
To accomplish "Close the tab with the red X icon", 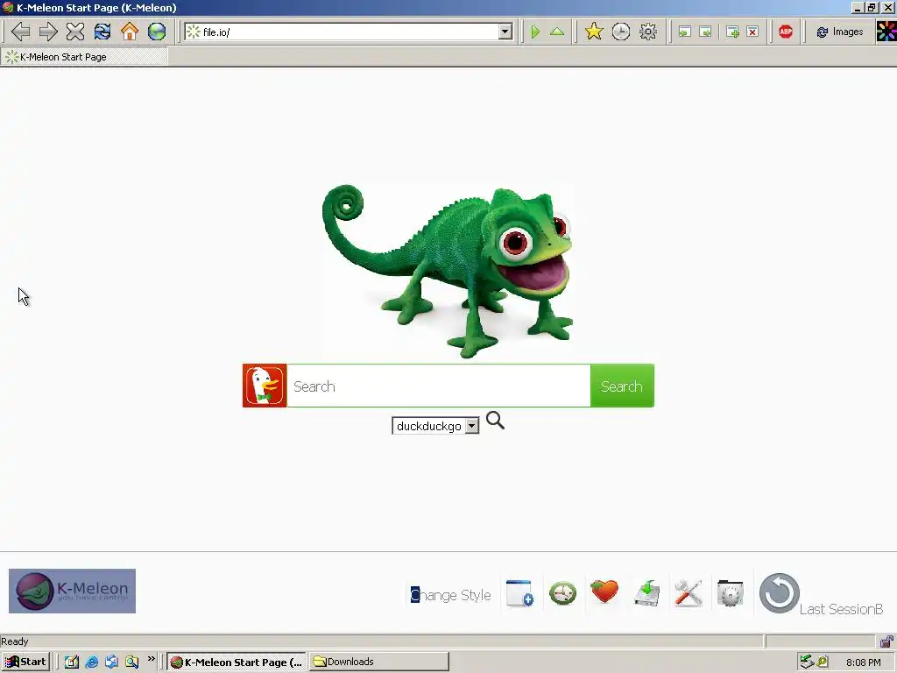I will point(752,32).
